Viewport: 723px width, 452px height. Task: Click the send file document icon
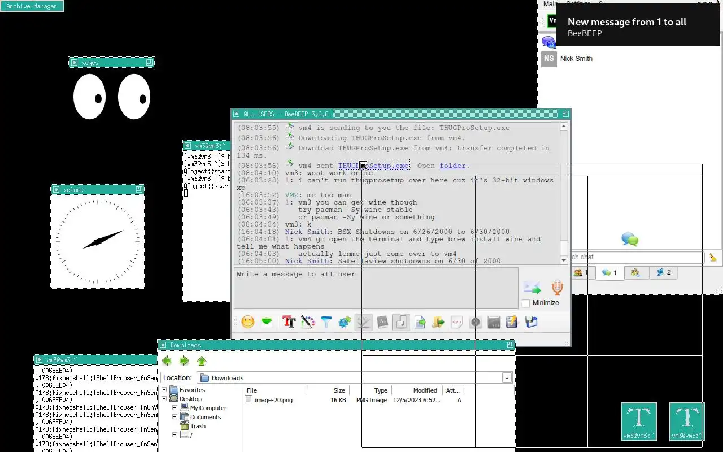(x=420, y=322)
